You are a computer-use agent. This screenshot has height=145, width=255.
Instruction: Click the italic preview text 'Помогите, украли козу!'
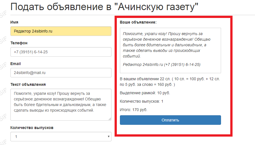[145, 34]
